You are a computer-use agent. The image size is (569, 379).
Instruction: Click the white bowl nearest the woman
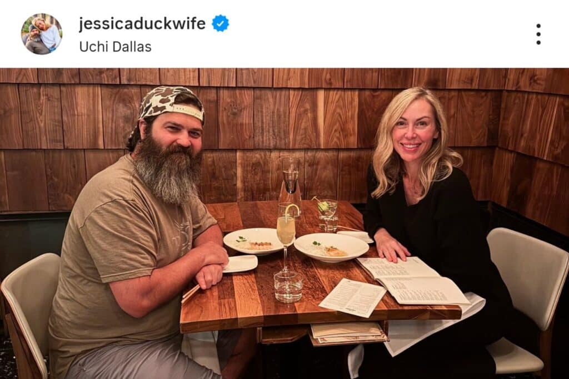tap(331, 247)
